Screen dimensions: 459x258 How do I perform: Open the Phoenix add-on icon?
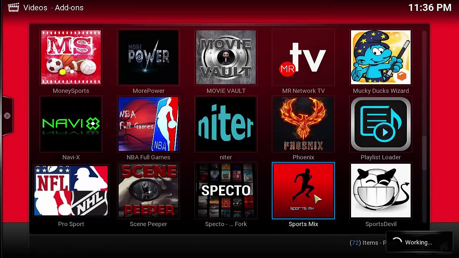coord(303,124)
